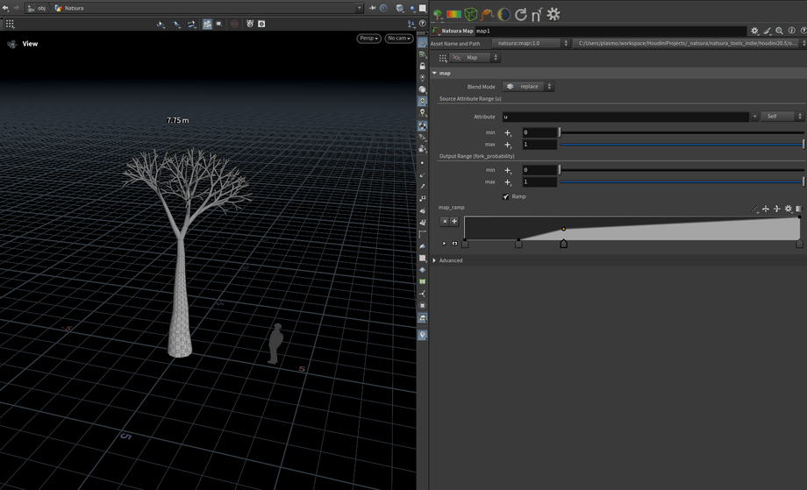Open the parameter gear menu for map1

click(x=754, y=31)
